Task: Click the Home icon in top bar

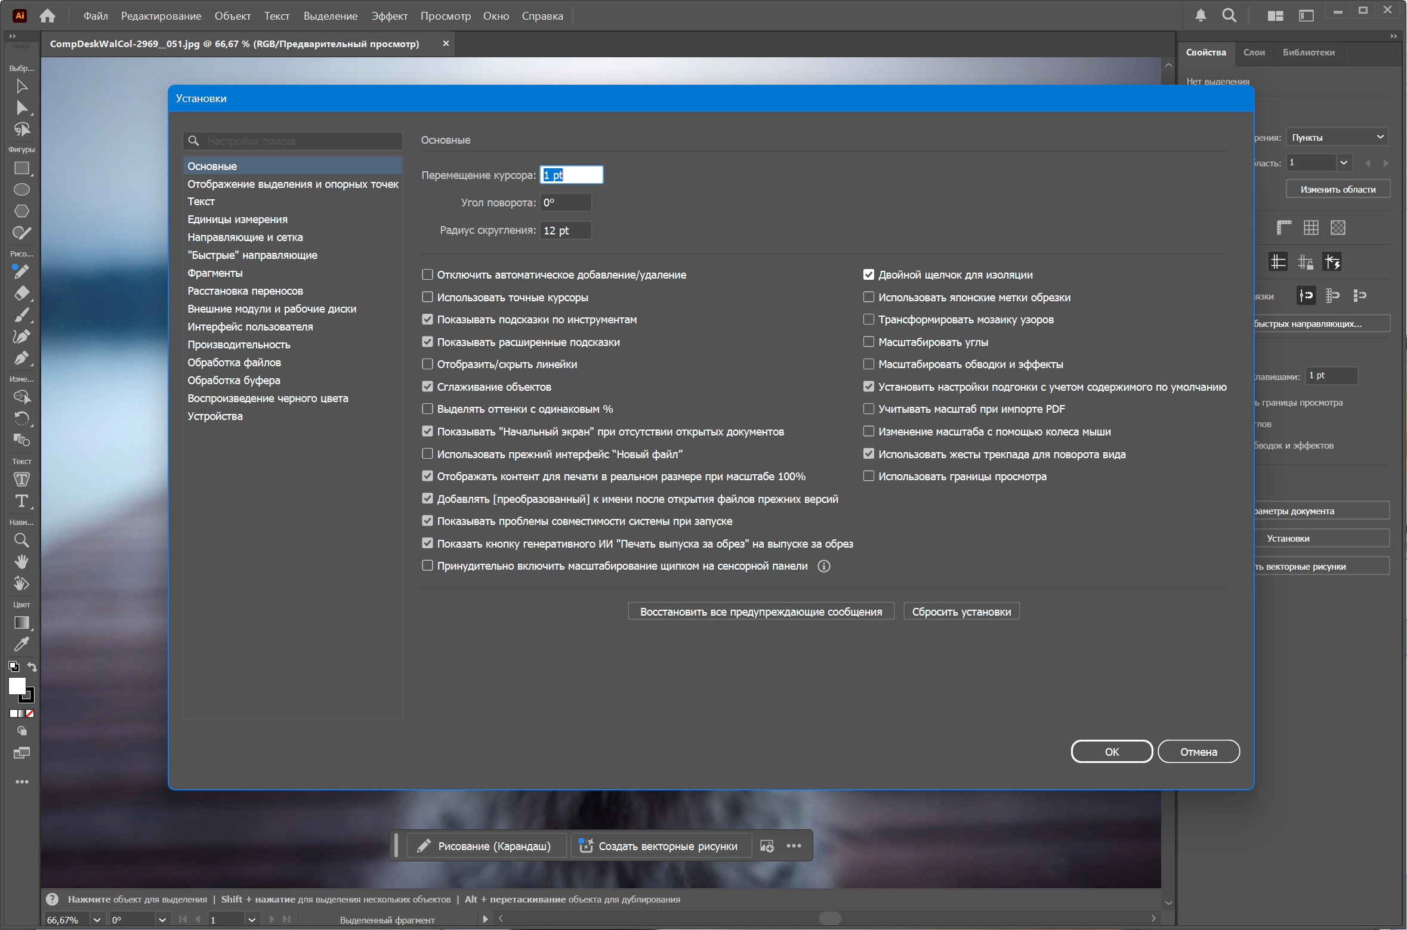Action: (x=47, y=16)
